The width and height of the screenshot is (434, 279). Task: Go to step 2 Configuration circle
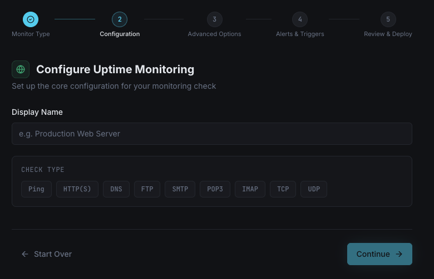tap(120, 19)
